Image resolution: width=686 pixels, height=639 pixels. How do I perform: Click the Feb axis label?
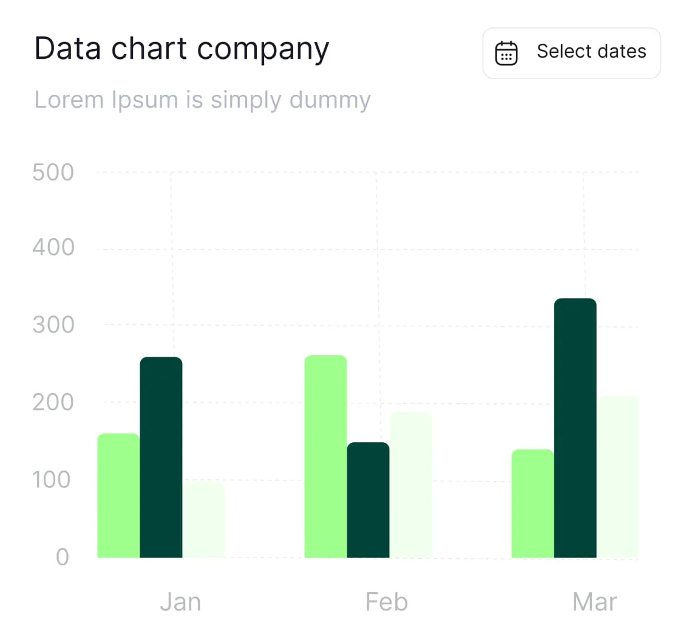coord(387,602)
